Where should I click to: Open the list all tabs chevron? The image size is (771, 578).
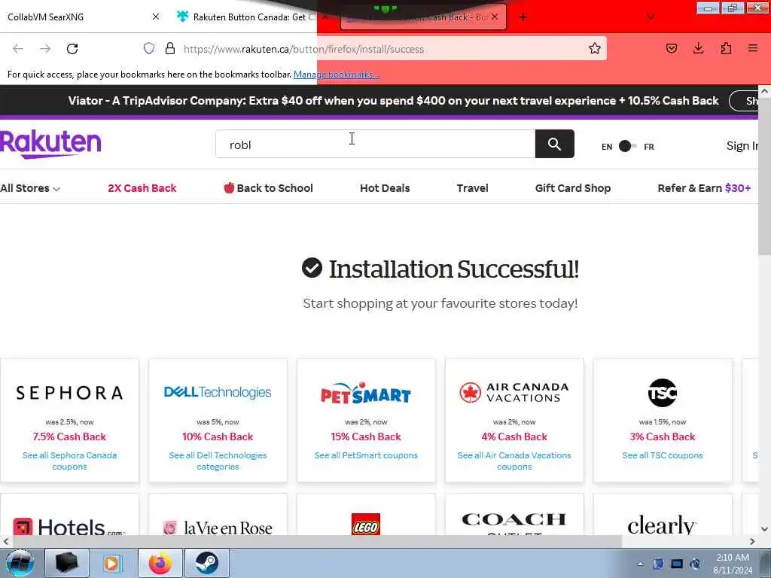pos(651,17)
